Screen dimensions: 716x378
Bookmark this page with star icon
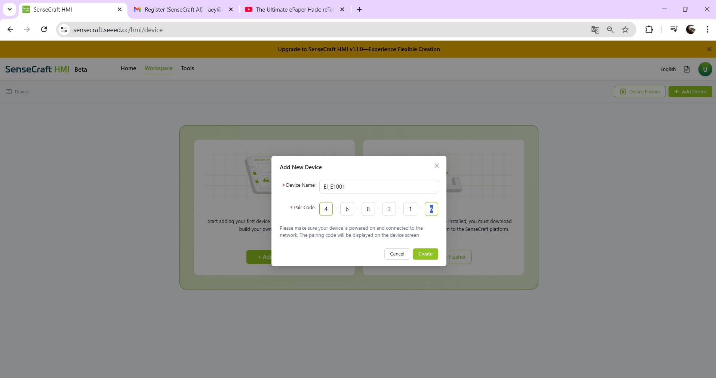tap(625, 30)
